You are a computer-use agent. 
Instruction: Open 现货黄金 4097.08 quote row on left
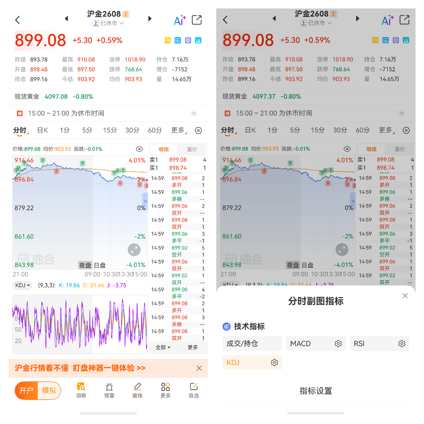(x=108, y=96)
